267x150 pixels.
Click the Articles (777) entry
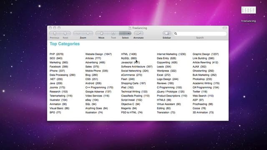93,58
